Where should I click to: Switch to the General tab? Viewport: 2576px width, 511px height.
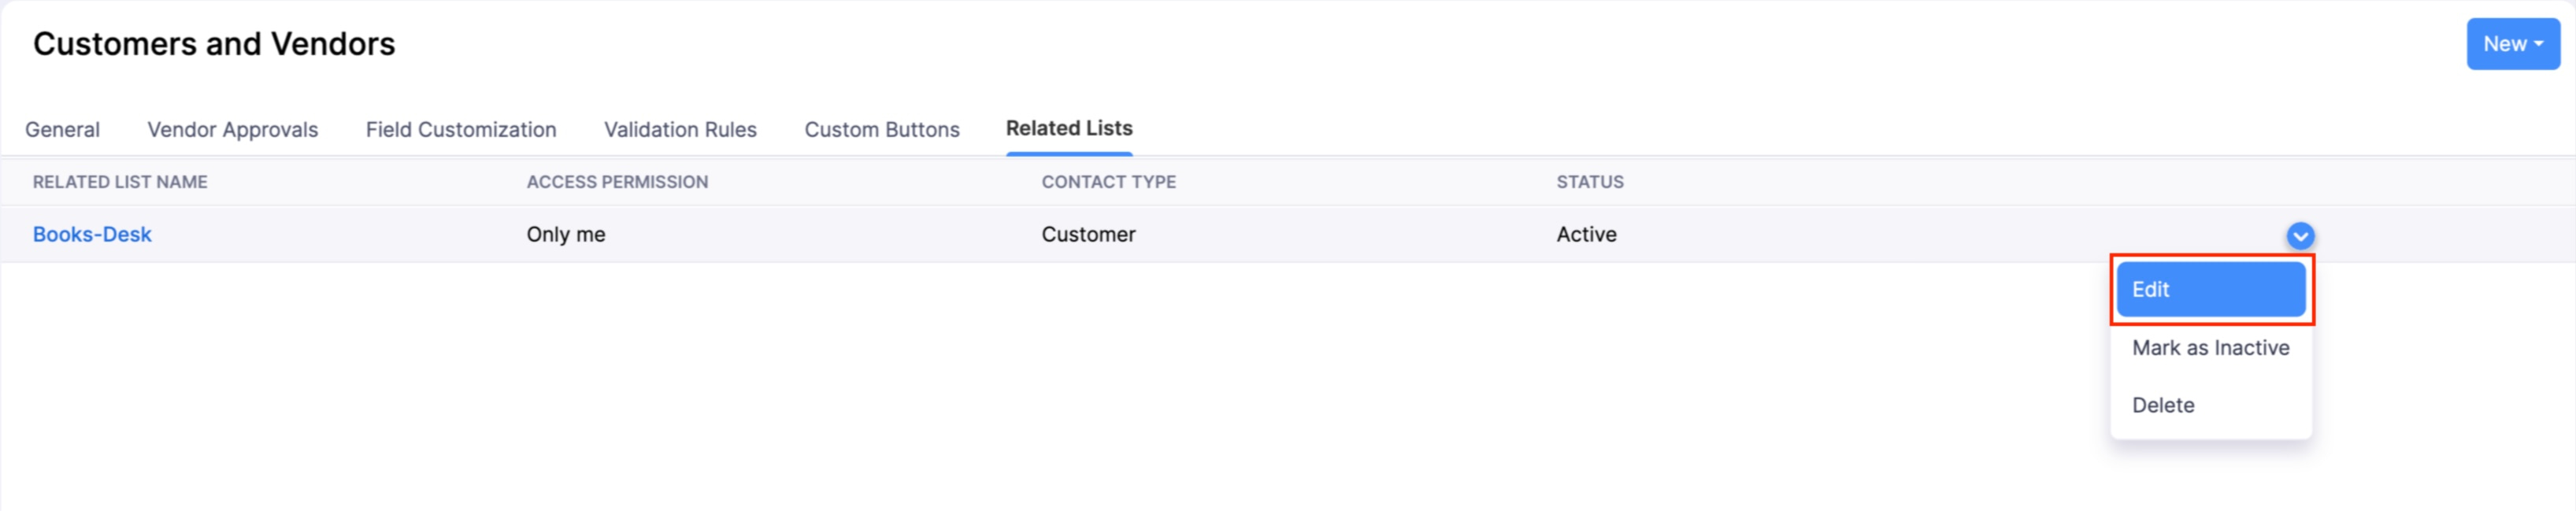pos(62,129)
